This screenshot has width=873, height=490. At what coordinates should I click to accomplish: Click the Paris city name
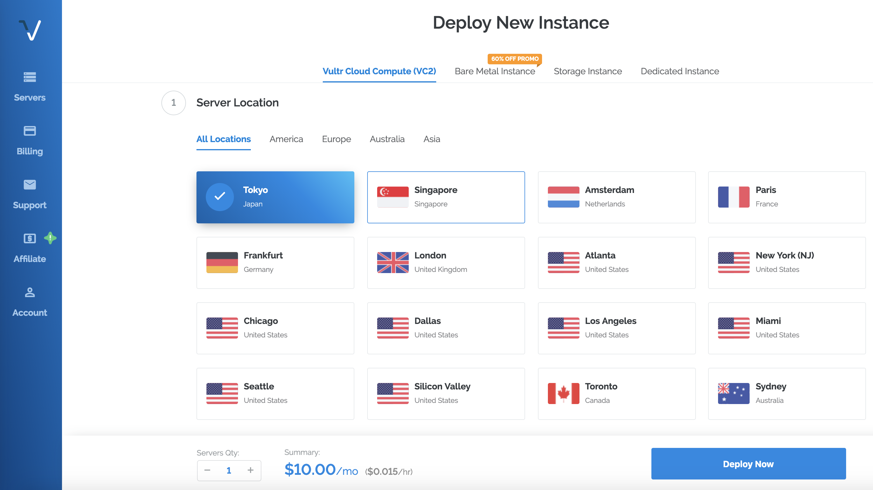coord(766,190)
